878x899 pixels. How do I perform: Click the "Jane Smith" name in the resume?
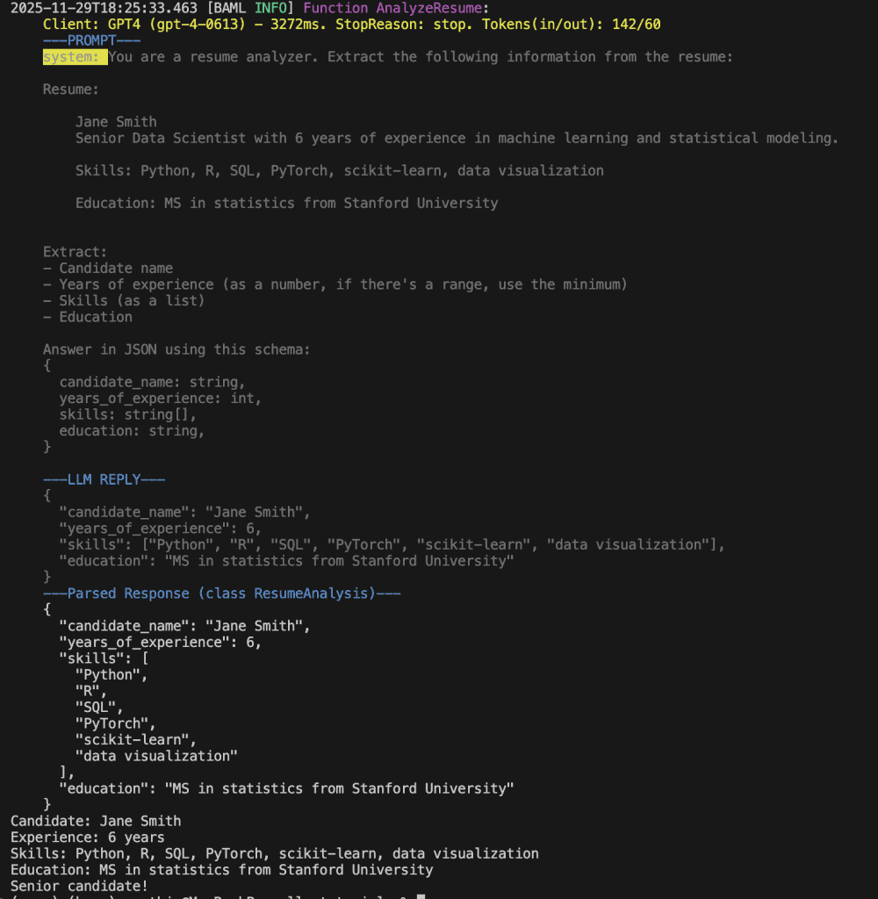[116, 122]
